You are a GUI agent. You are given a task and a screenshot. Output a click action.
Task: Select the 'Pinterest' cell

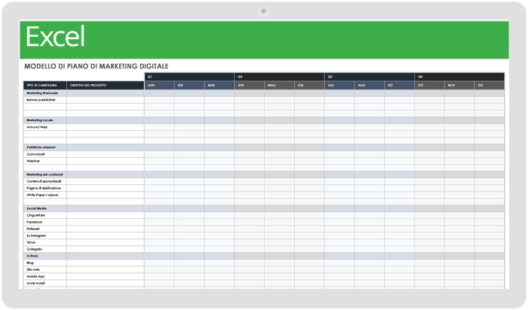point(45,229)
